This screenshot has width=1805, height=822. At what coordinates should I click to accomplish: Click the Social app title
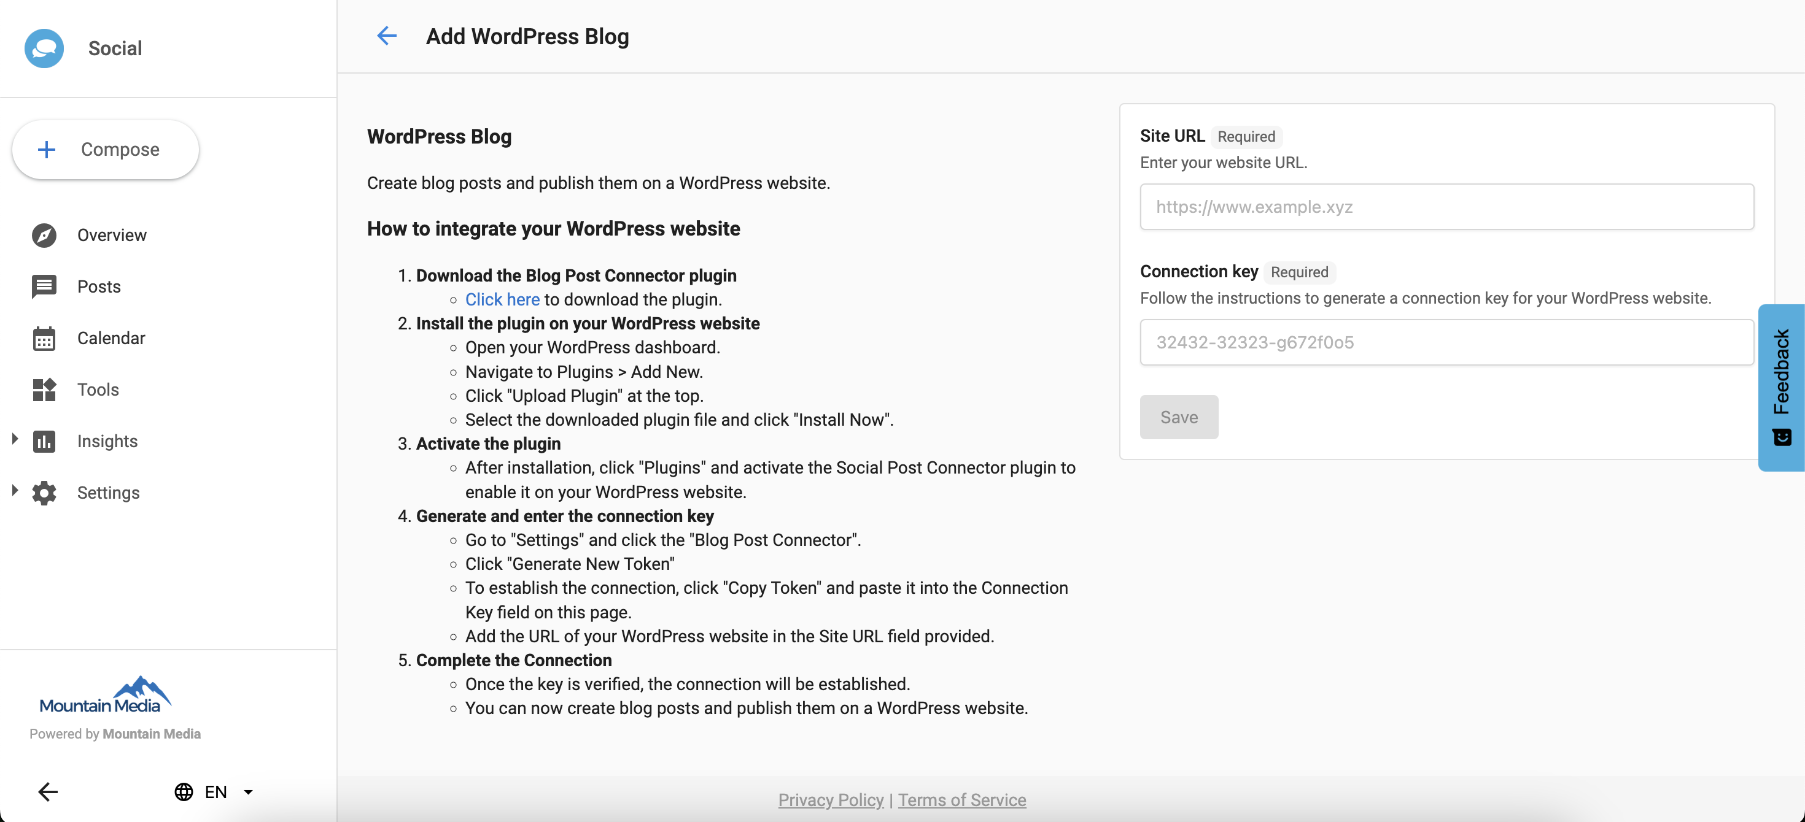tap(115, 48)
